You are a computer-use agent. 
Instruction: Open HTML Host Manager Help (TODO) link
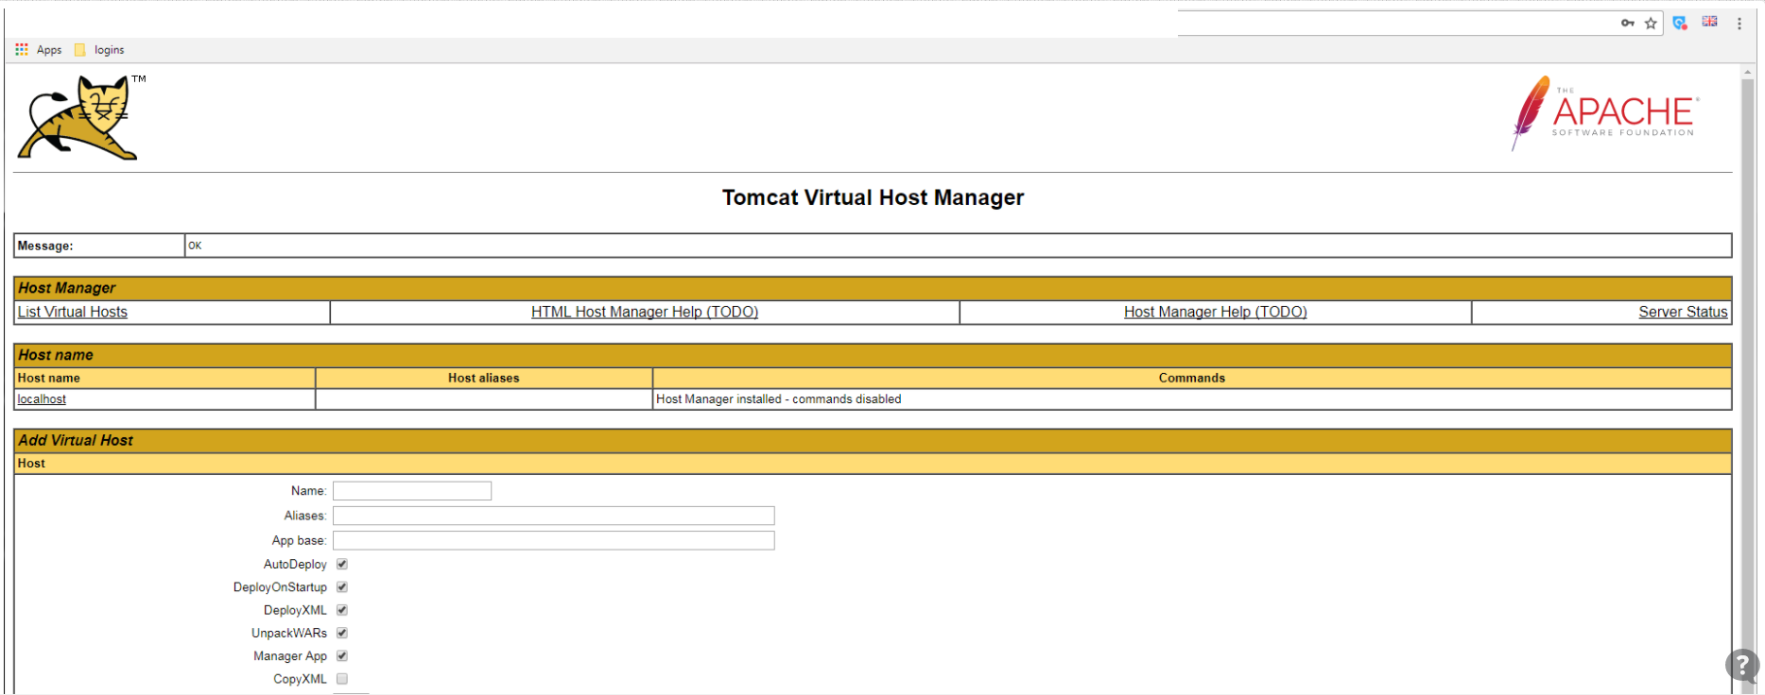(645, 312)
